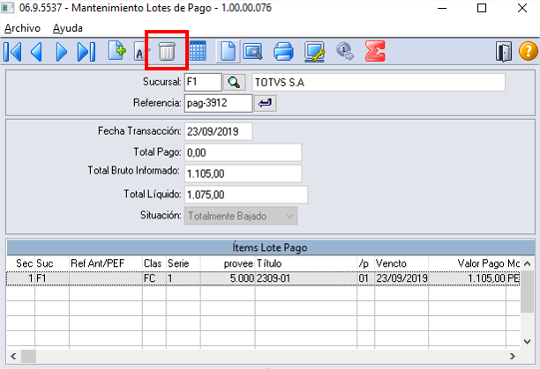Click the clock with arrow icon
Screen dimensions: 540x369
[345, 51]
